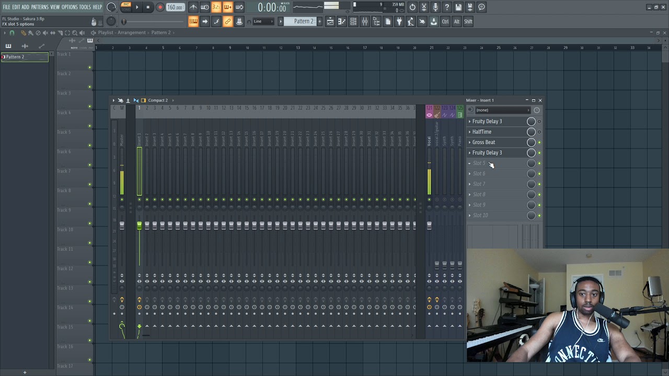Toggle the 3-2-1 countdown before recording
The width and height of the screenshot is (669, 376).
tap(216, 7)
